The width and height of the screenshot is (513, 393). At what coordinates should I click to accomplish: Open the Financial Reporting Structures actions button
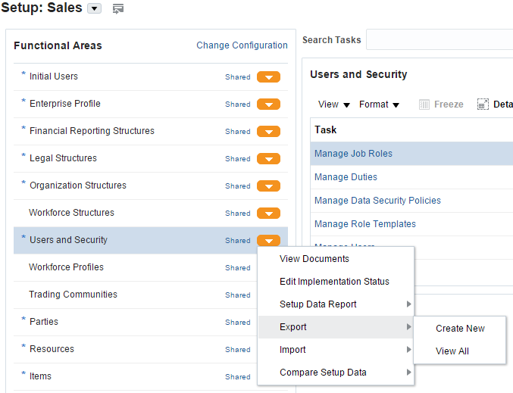[x=268, y=132]
